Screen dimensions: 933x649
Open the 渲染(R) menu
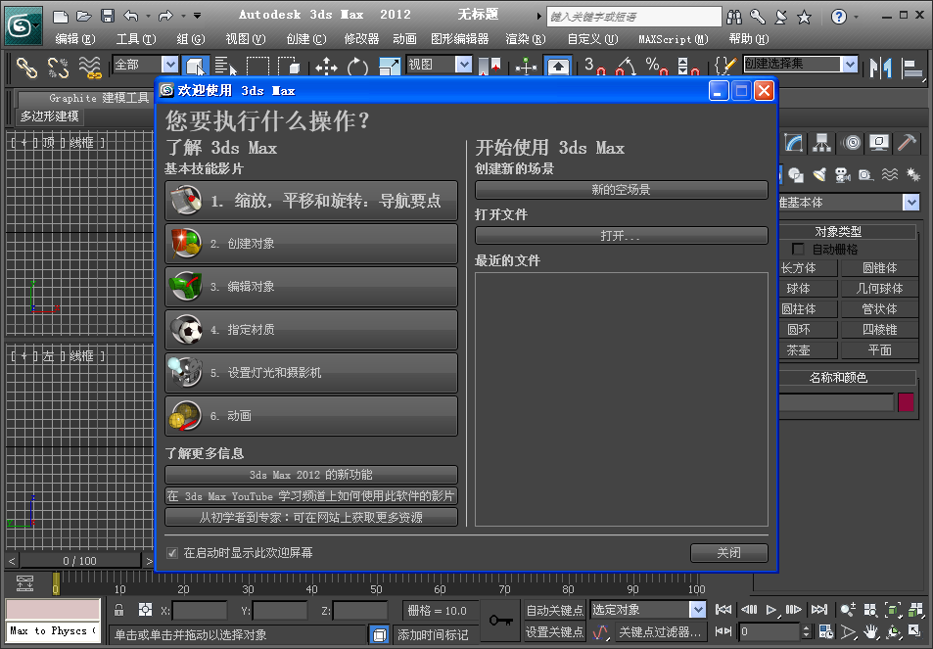(526, 39)
